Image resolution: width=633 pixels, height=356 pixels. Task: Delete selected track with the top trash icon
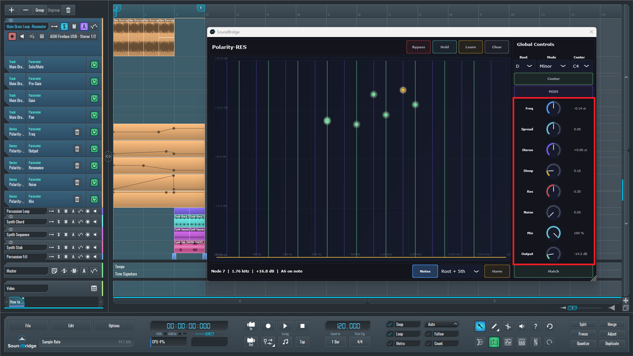(68, 10)
